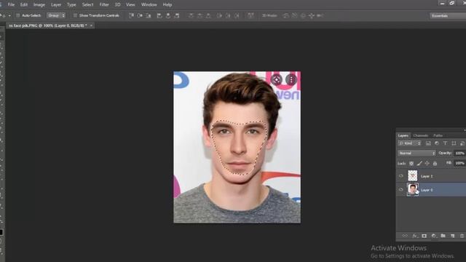Toggle Lock Image Pixels brush icon
466x262 pixels.
tap(419, 163)
